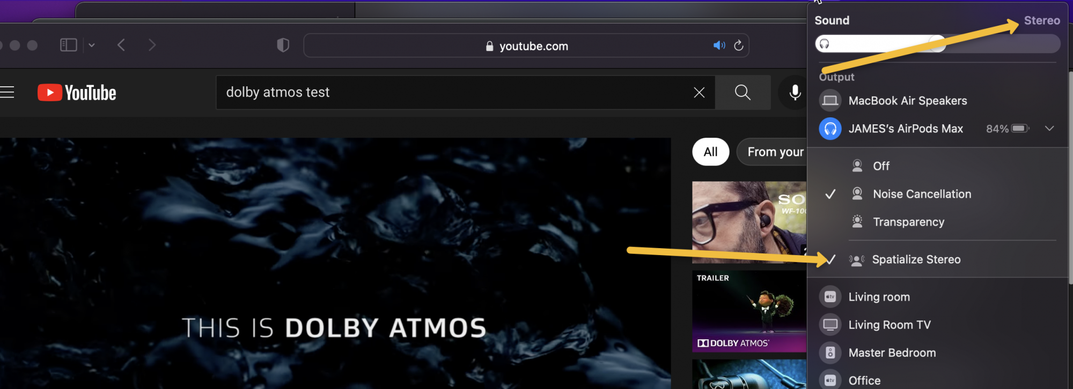The image size is (1073, 389).
Task: Click the Dolby Atmos video player
Action: [335, 263]
